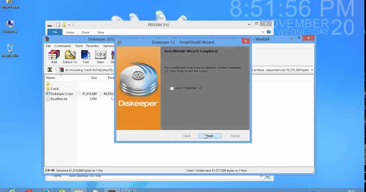This screenshot has height=192, width=366.
Task: Open the File menu in WinRAR
Action: [x=48, y=46]
